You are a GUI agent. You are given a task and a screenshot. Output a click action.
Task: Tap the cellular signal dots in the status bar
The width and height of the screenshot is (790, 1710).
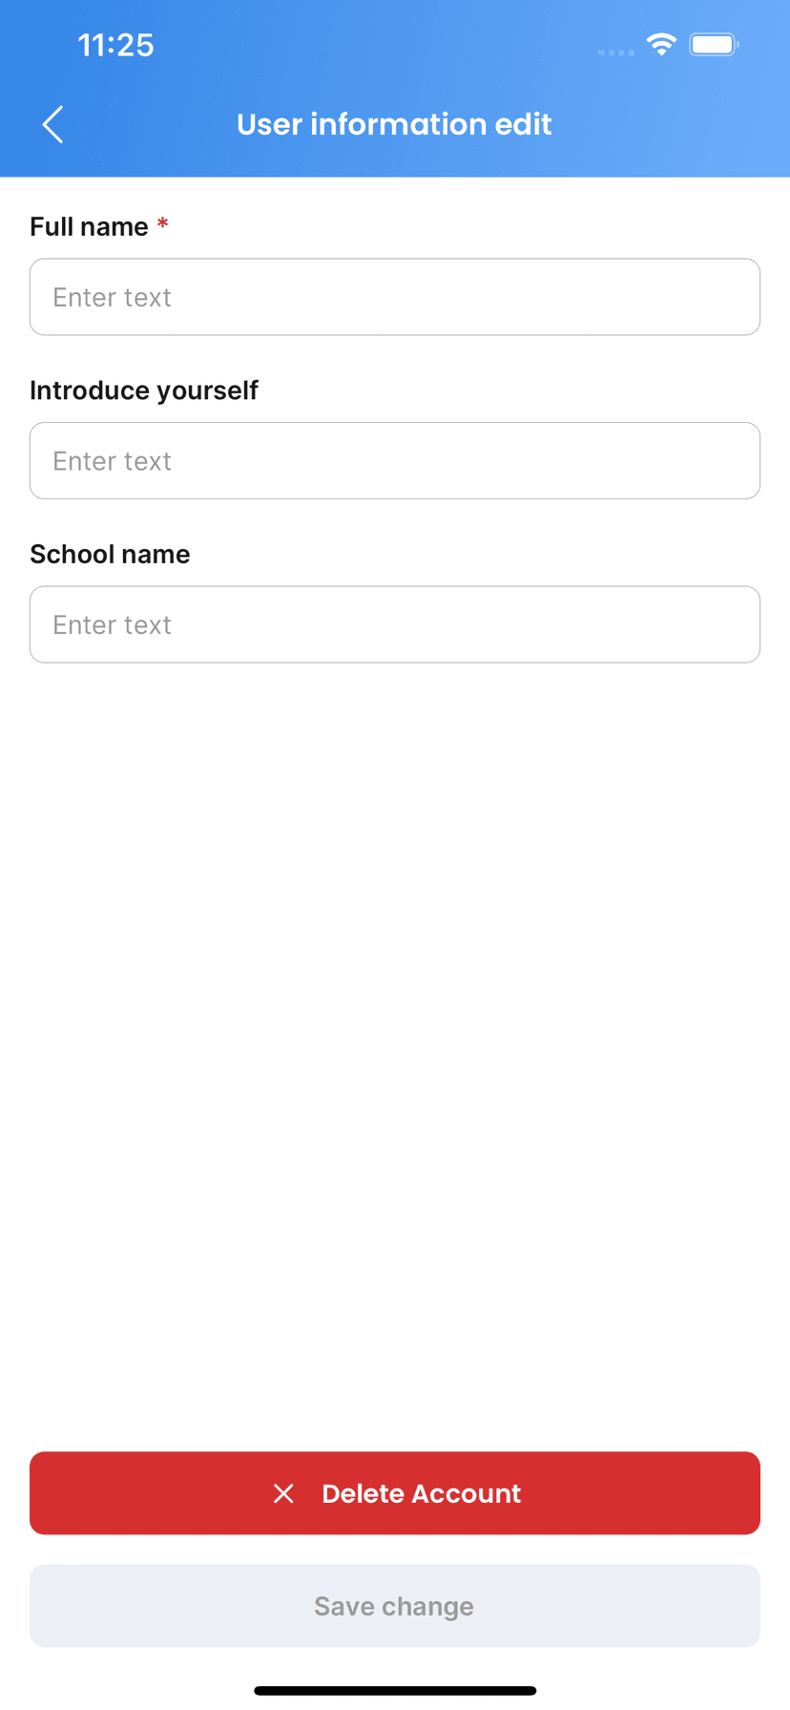coord(616,53)
